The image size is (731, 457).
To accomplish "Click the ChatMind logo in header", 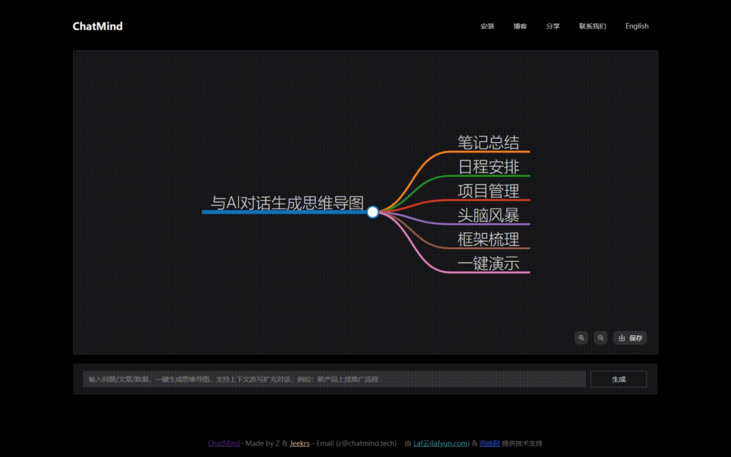I will (x=97, y=26).
